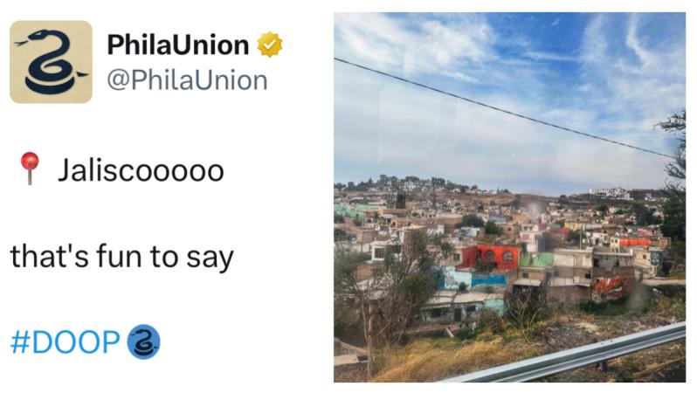Click the power line across the sky
This screenshot has height=393, width=697.
click(489, 105)
